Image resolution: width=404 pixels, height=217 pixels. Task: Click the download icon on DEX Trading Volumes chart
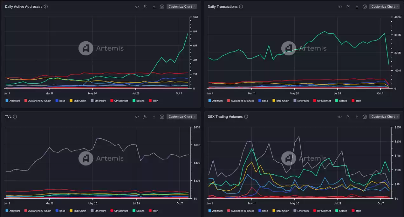pyautogui.click(x=357, y=116)
